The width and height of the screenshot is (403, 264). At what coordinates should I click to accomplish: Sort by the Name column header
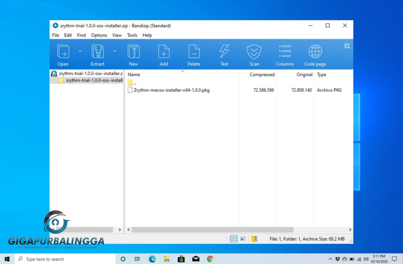click(x=134, y=74)
